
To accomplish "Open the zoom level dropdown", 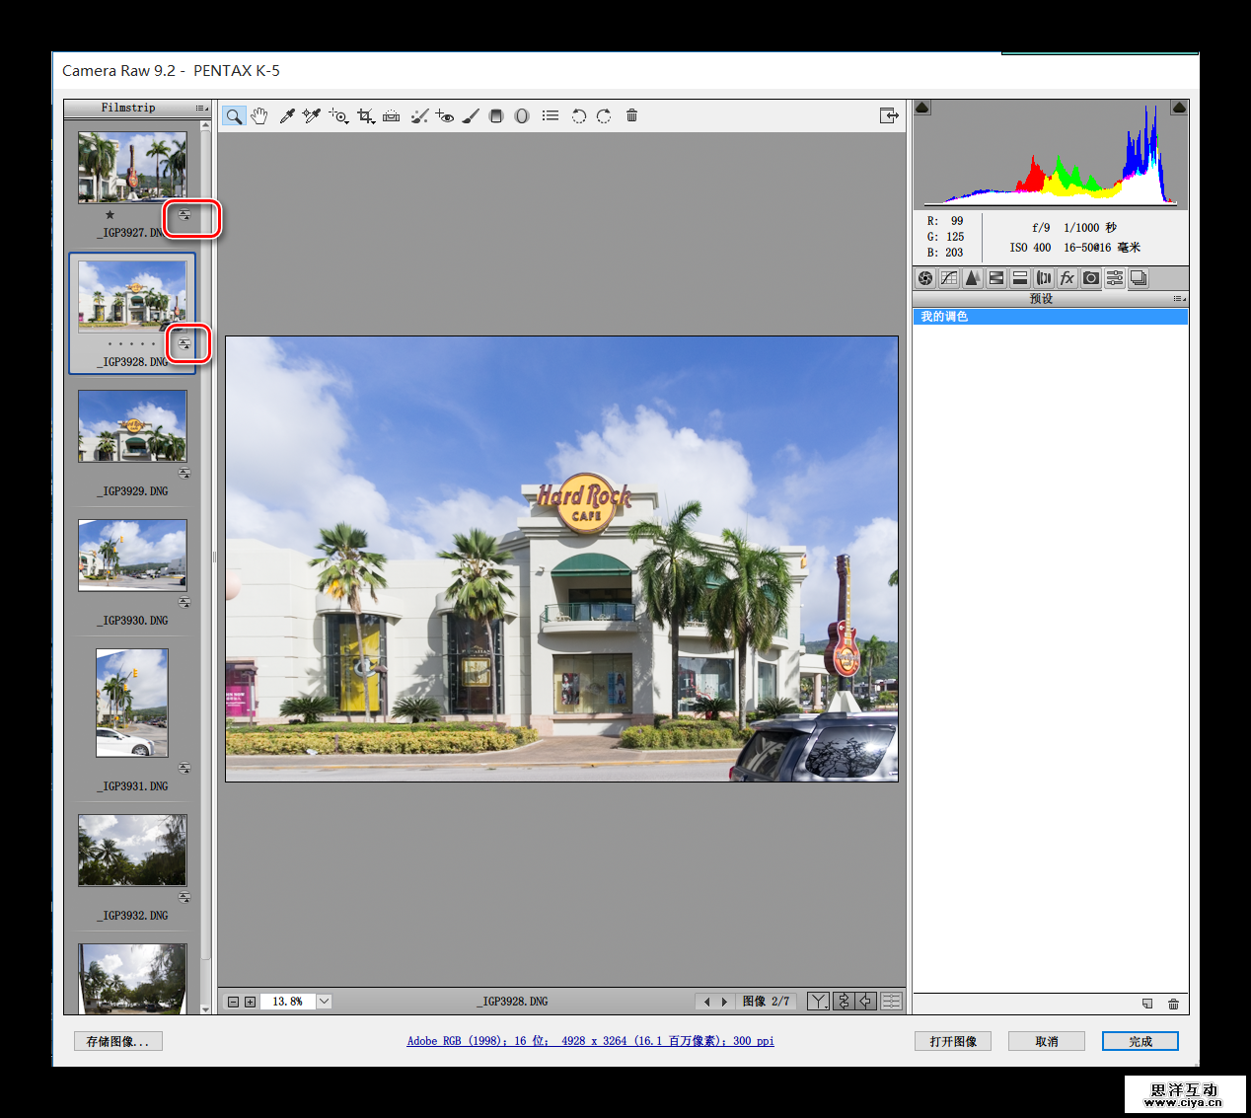I will tap(324, 1002).
